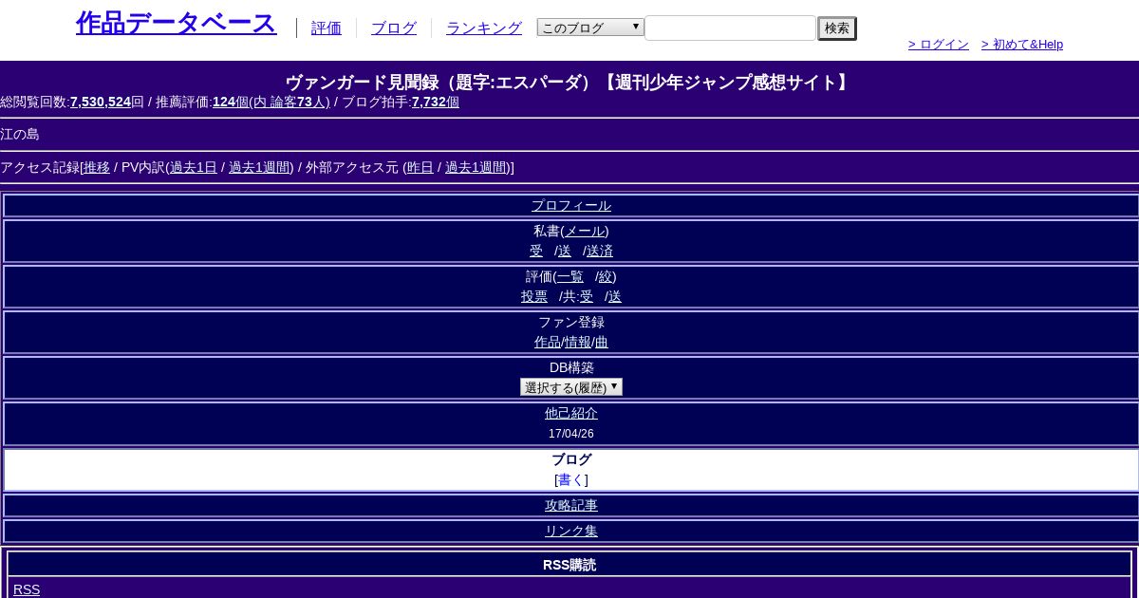
Task: Open the 他己紹介 link
Action: pos(571,413)
